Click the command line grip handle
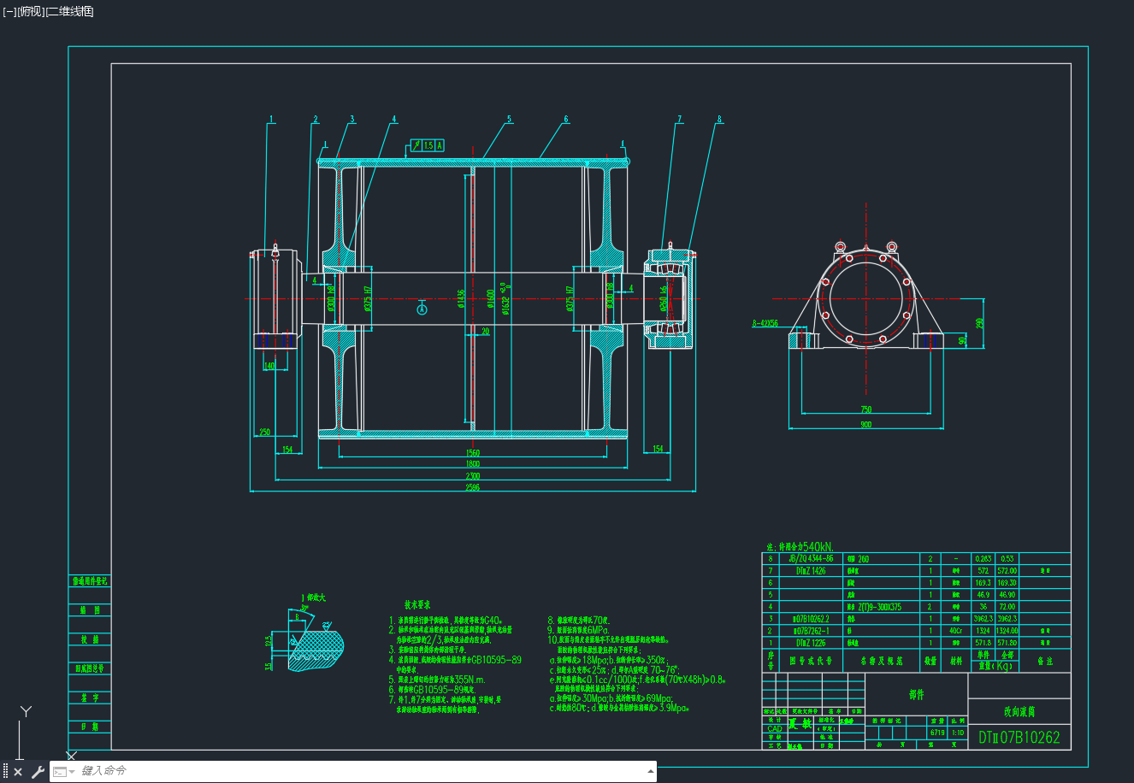Image resolution: width=1134 pixels, height=783 pixels. (x=5, y=772)
